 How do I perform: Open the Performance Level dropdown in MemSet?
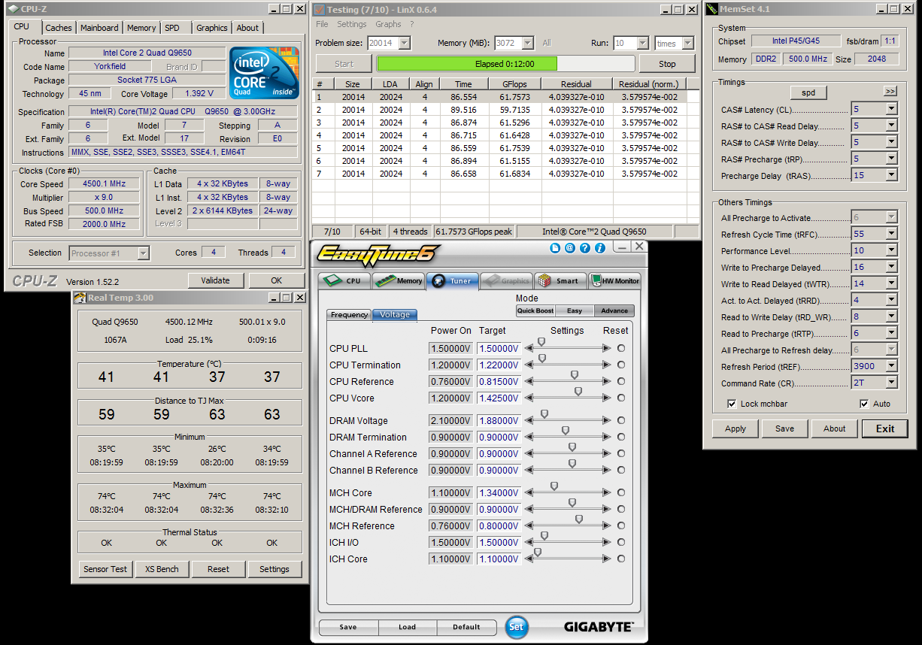891,250
